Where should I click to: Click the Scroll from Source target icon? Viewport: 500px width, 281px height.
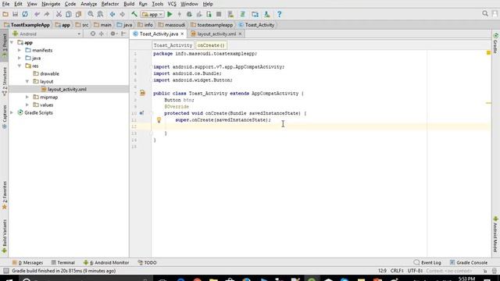93,34
